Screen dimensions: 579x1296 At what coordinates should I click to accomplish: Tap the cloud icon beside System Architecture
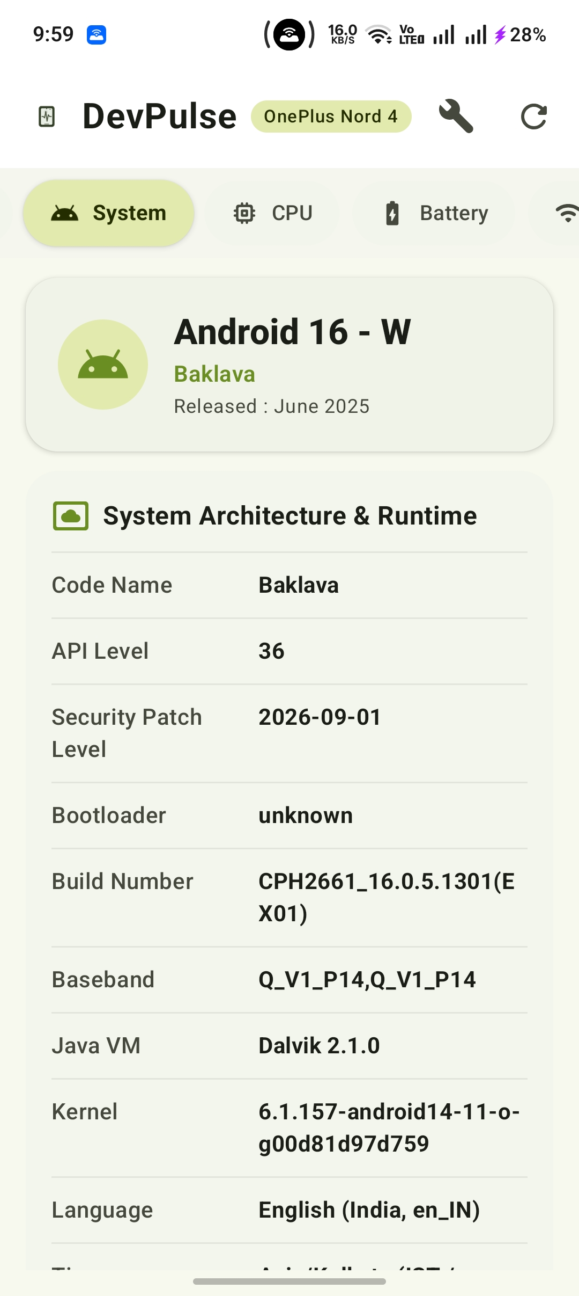(71, 516)
